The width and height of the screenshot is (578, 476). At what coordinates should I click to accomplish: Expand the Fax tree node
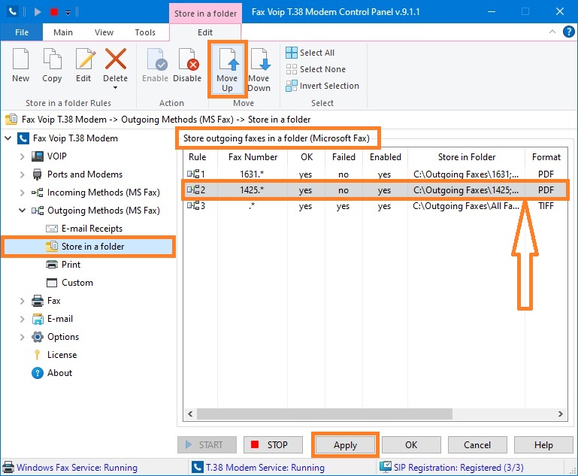(22, 301)
